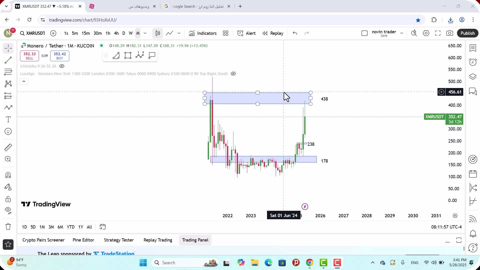
Task: Open the alerts clock panel
Action: coord(473,62)
